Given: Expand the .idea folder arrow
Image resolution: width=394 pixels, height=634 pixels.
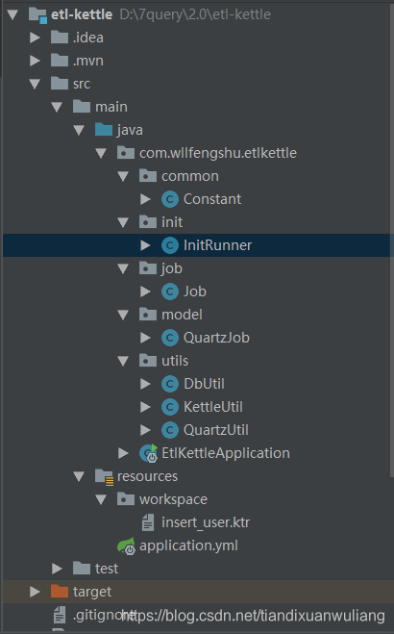Looking at the screenshot, I should click(x=36, y=38).
